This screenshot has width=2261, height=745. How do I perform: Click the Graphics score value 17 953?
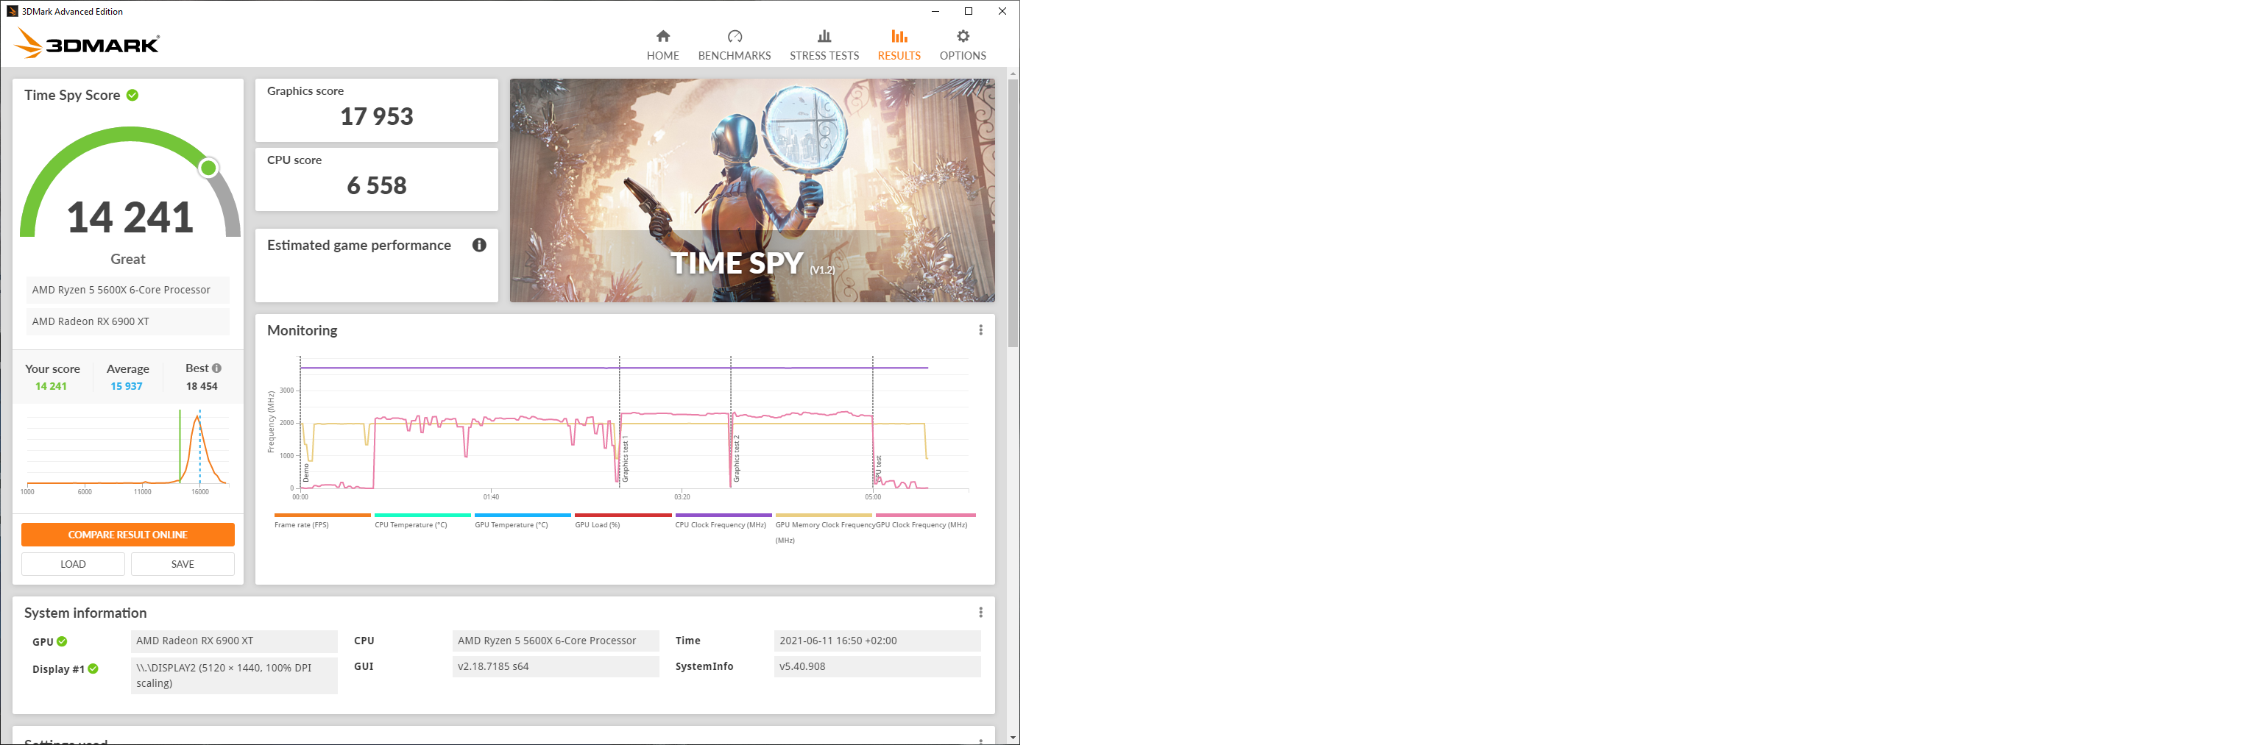tap(377, 117)
